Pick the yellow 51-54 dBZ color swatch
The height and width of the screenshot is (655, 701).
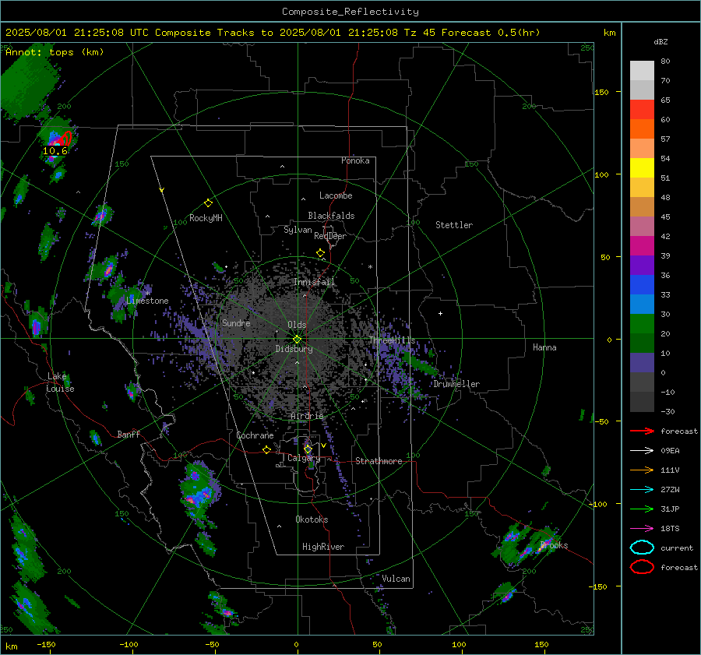642,167
